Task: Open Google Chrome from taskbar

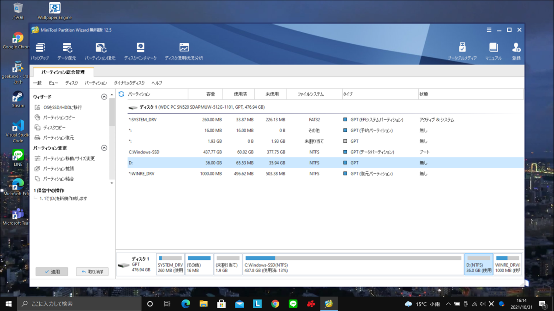Action: click(x=275, y=304)
